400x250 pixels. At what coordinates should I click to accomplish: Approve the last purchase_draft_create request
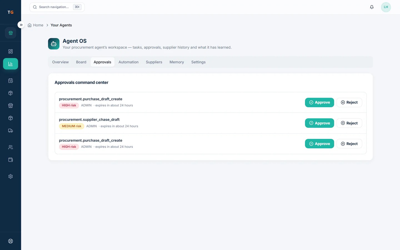pos(319,144)
